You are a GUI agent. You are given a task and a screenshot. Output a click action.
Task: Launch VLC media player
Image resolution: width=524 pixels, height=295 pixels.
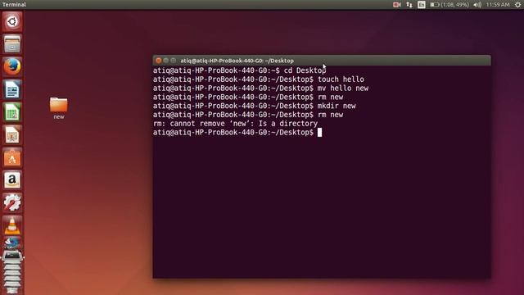point(12,225)
